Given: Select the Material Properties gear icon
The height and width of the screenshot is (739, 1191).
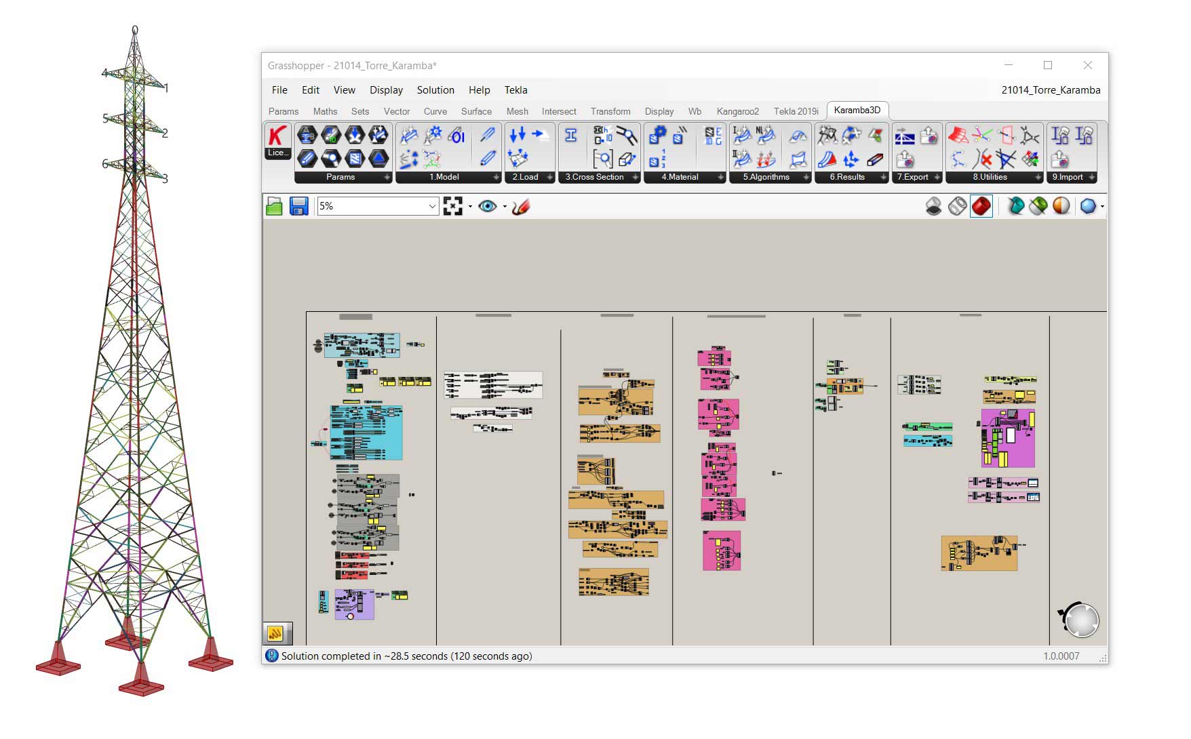Looking at the screenshot, I should click(x=657, y=135).
